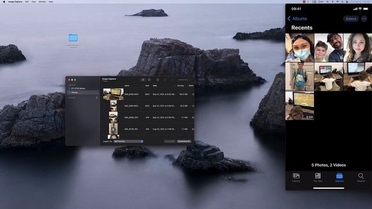Switch to the For You tab in Photos
Screen dimensions: 372x209
point(318,178)
